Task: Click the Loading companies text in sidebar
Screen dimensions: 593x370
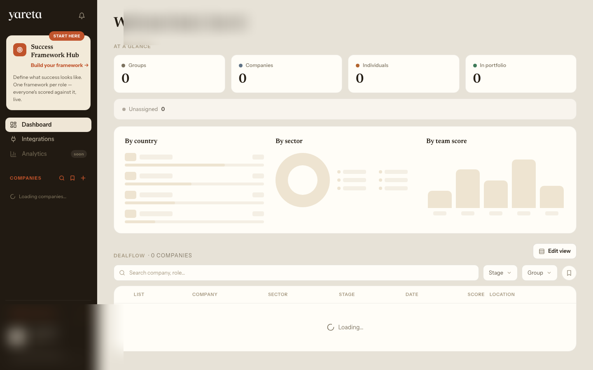Action: coord(42,197)
